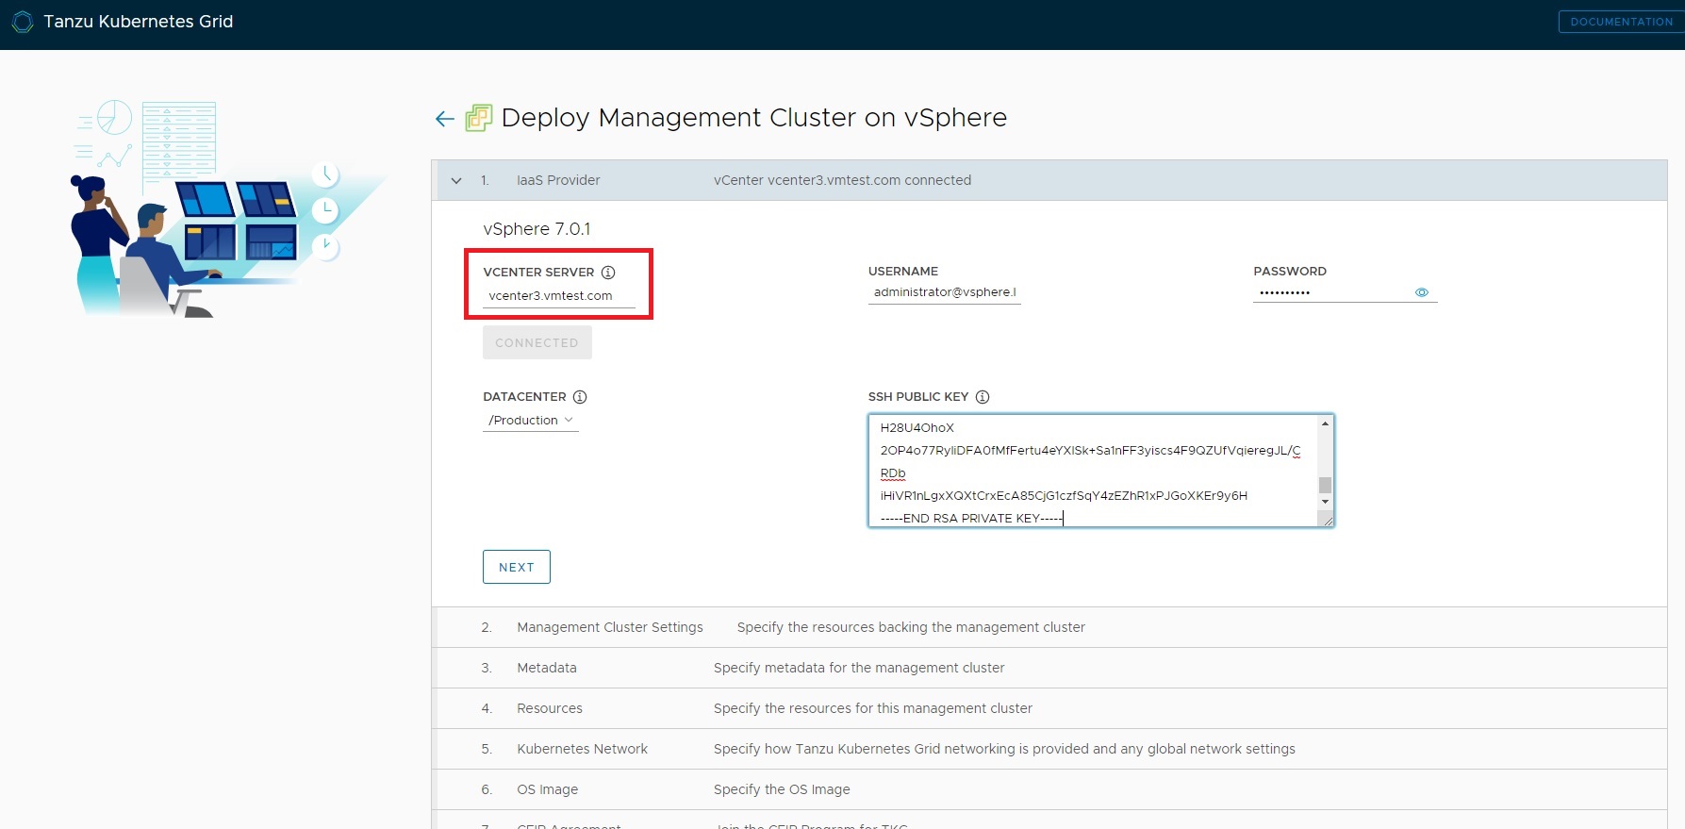
Task: Show info for DATACENTER field
Action: [x=580, y=397]
